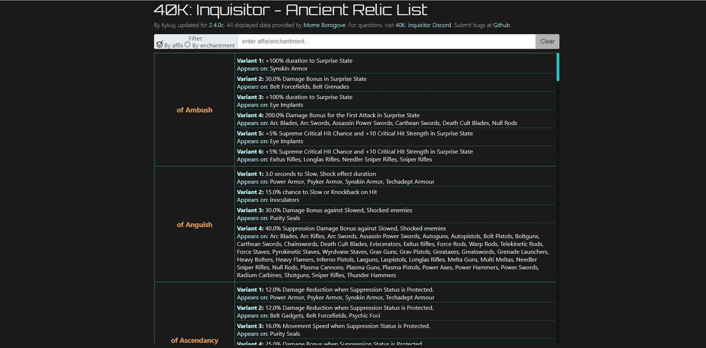
Task: Click 'Appears on: Inoculators' line
Action: (x=268, y=200)
